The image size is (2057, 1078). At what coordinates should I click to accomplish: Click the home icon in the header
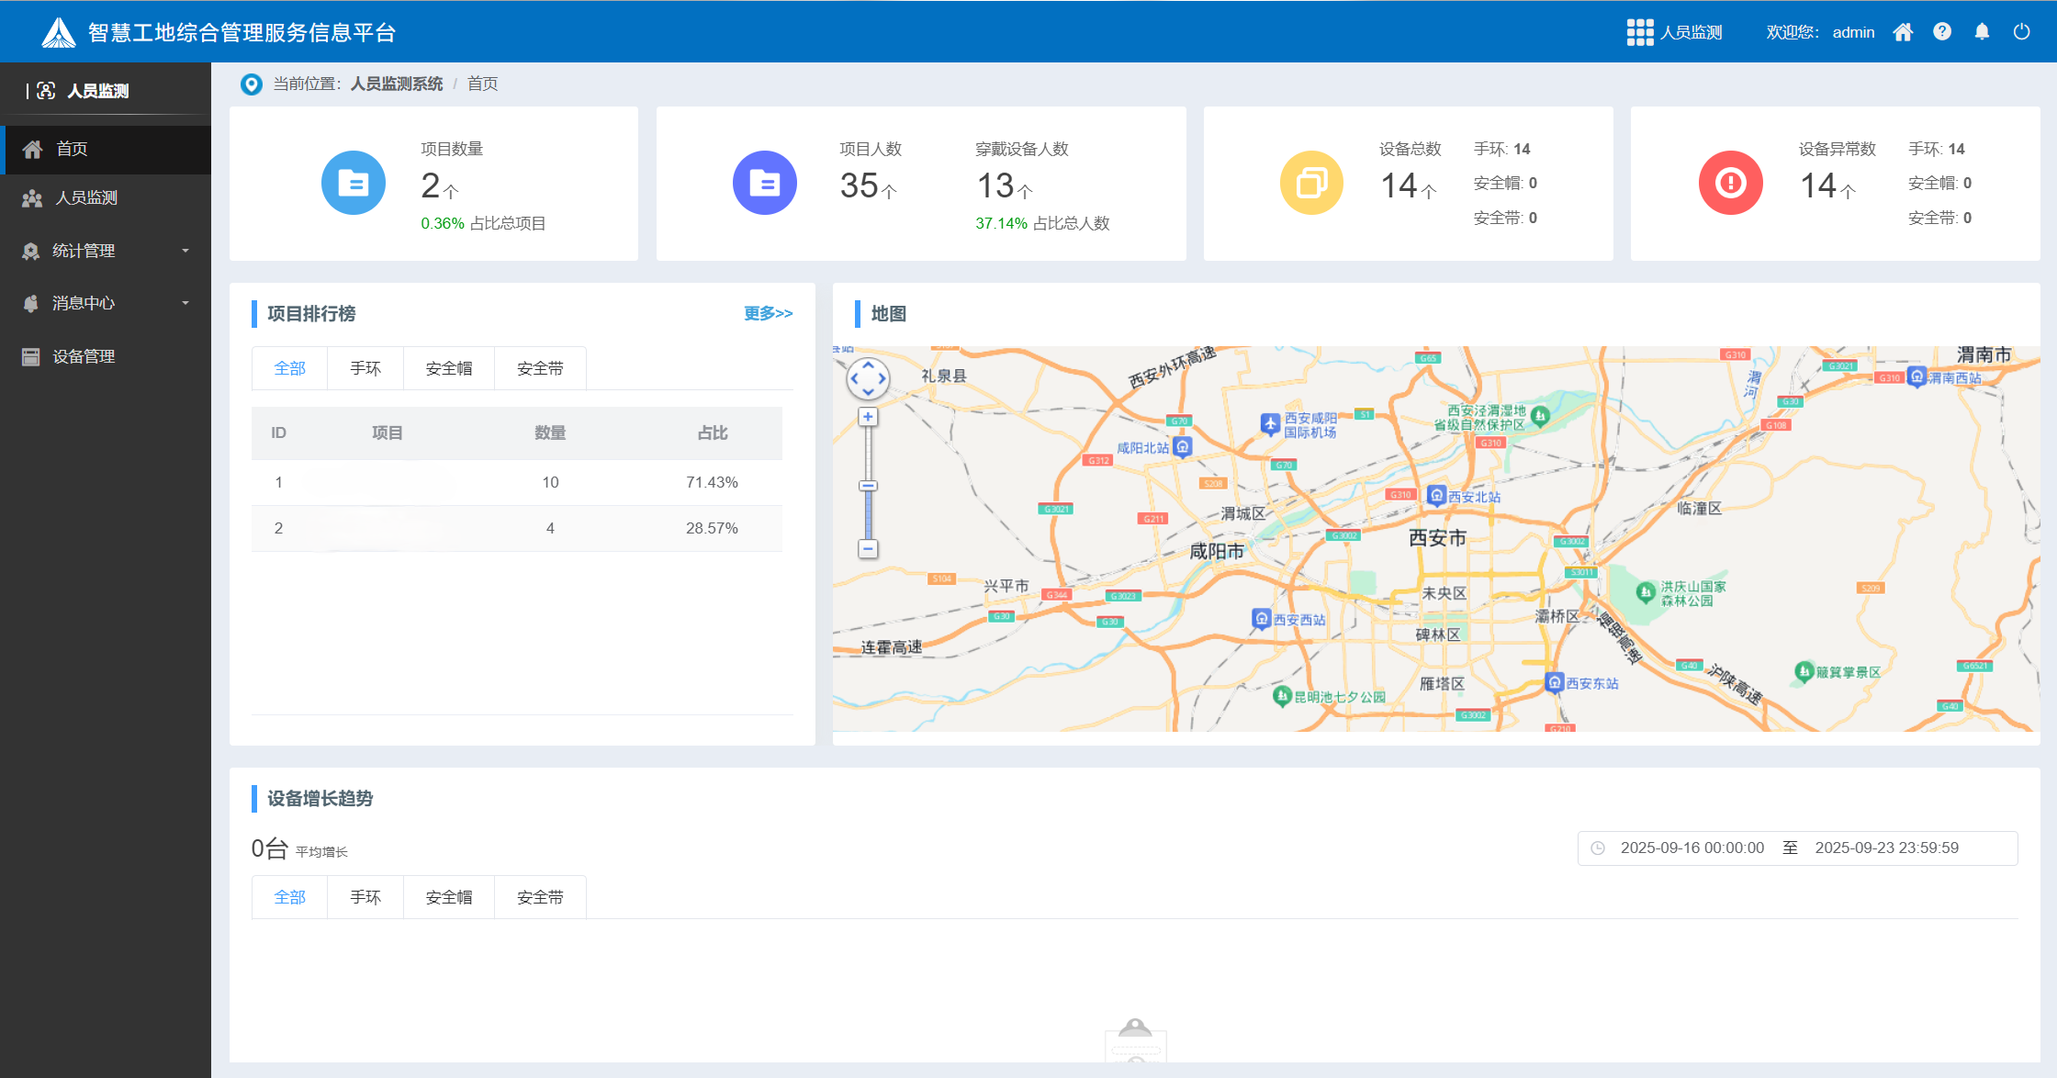coord(1903,32)
